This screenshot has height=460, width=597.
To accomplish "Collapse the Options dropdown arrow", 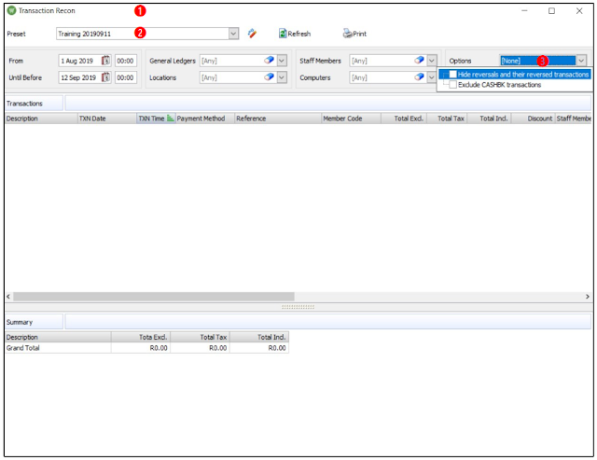I will pos(581,61).
